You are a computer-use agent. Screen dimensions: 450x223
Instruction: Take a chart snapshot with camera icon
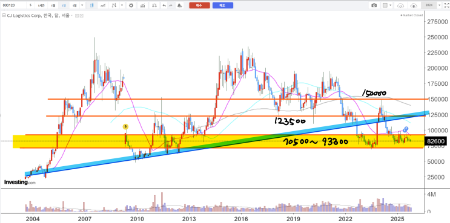pyautogui.click(x=374, y=5)
